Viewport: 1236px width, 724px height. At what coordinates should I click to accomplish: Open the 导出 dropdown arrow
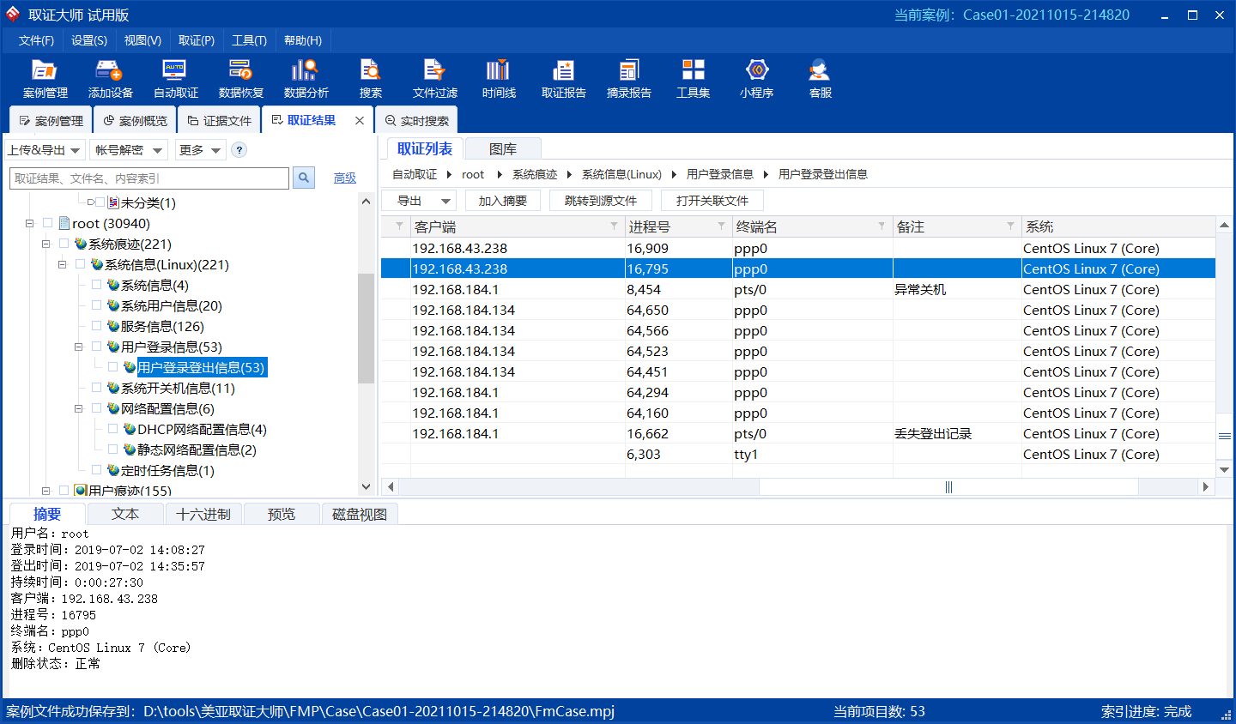click(x=445, y=201)
